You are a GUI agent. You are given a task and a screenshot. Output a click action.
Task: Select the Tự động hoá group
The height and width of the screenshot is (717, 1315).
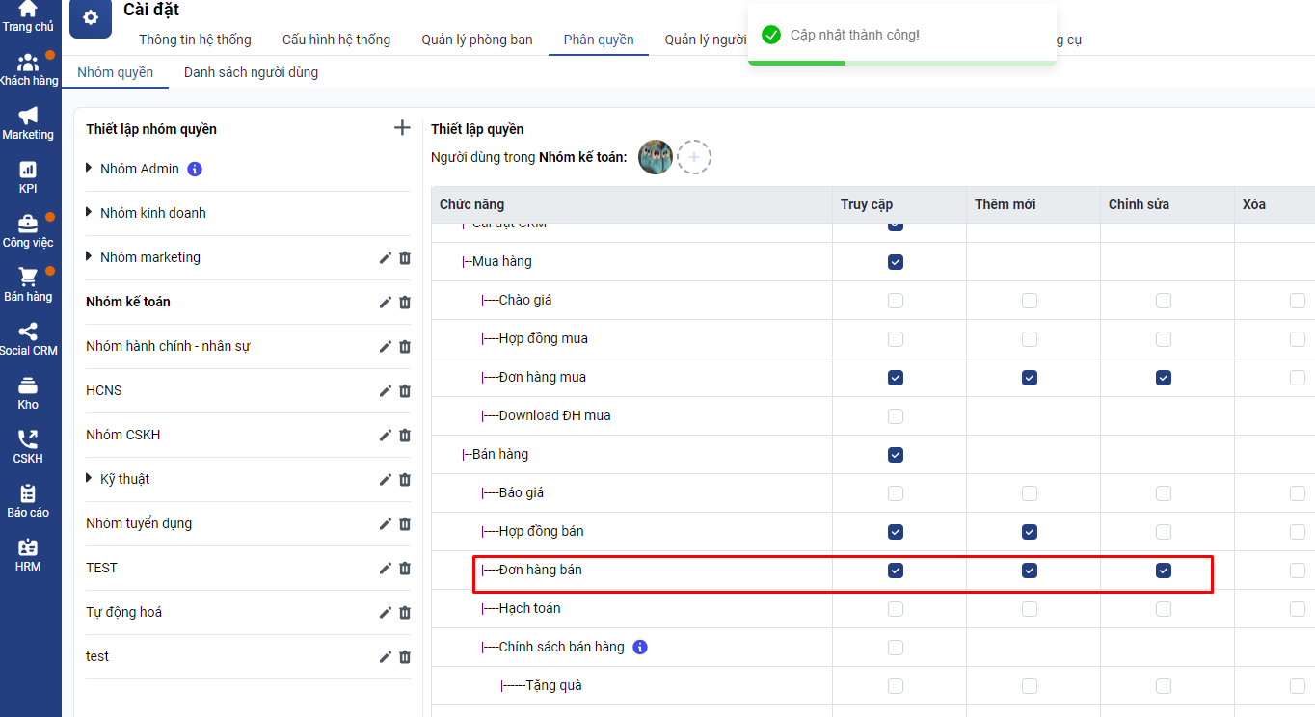pyautogui.click(x=123, y=612)
